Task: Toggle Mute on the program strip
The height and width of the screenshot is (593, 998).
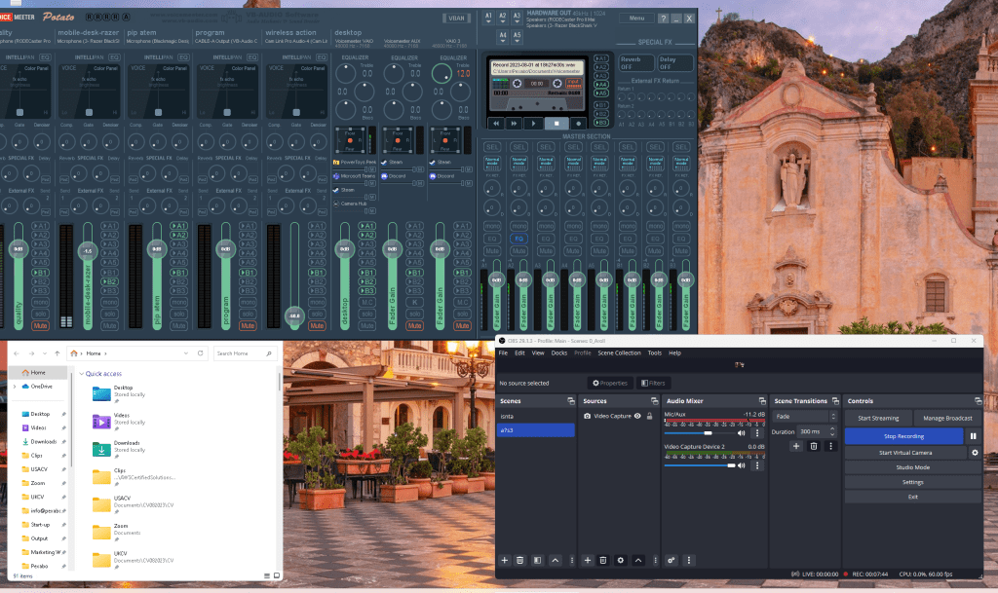Action: (247, 325)
